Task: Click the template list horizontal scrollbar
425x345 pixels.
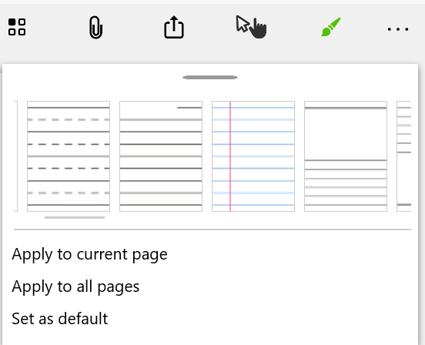Action: [75, 217]
